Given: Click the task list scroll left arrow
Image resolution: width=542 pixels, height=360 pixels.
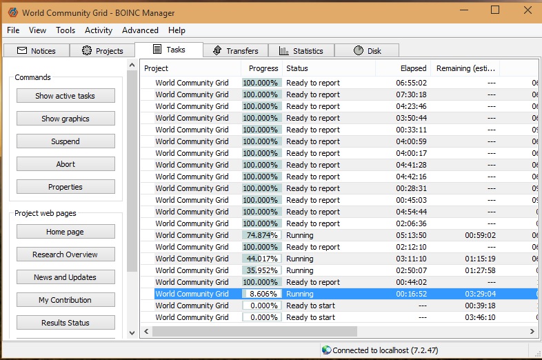Looking at the screenshot, I should click(146, 331).
